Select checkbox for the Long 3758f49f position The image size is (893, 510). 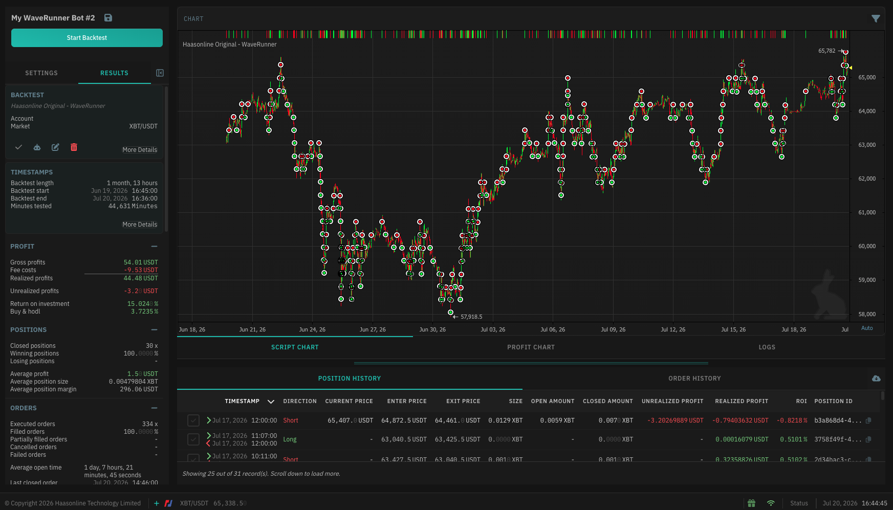pos(193,439)
